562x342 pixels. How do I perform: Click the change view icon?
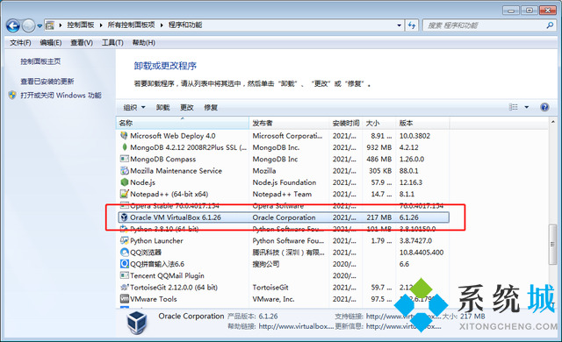pyautogui.click(x=513, y=107)
